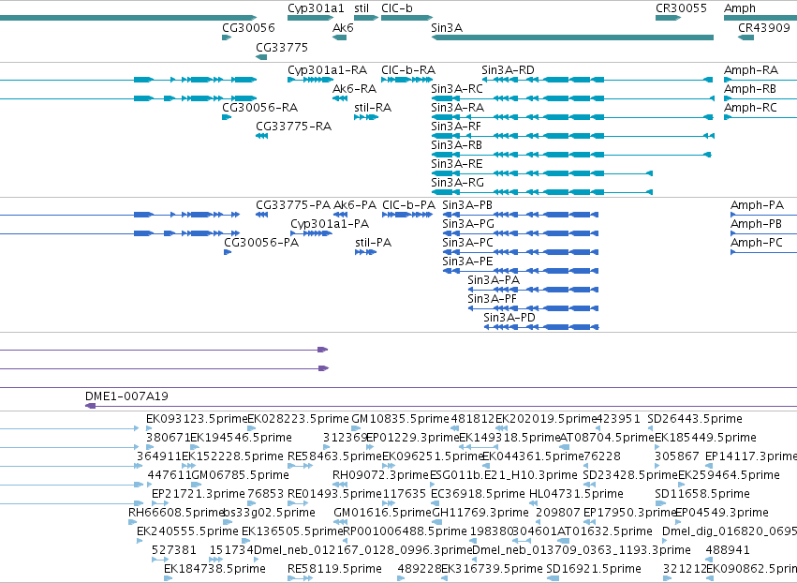Select the Sin3A gene label
Image resolution: width=797 pixels, height=583 pixels.
(x=447, y=27)
